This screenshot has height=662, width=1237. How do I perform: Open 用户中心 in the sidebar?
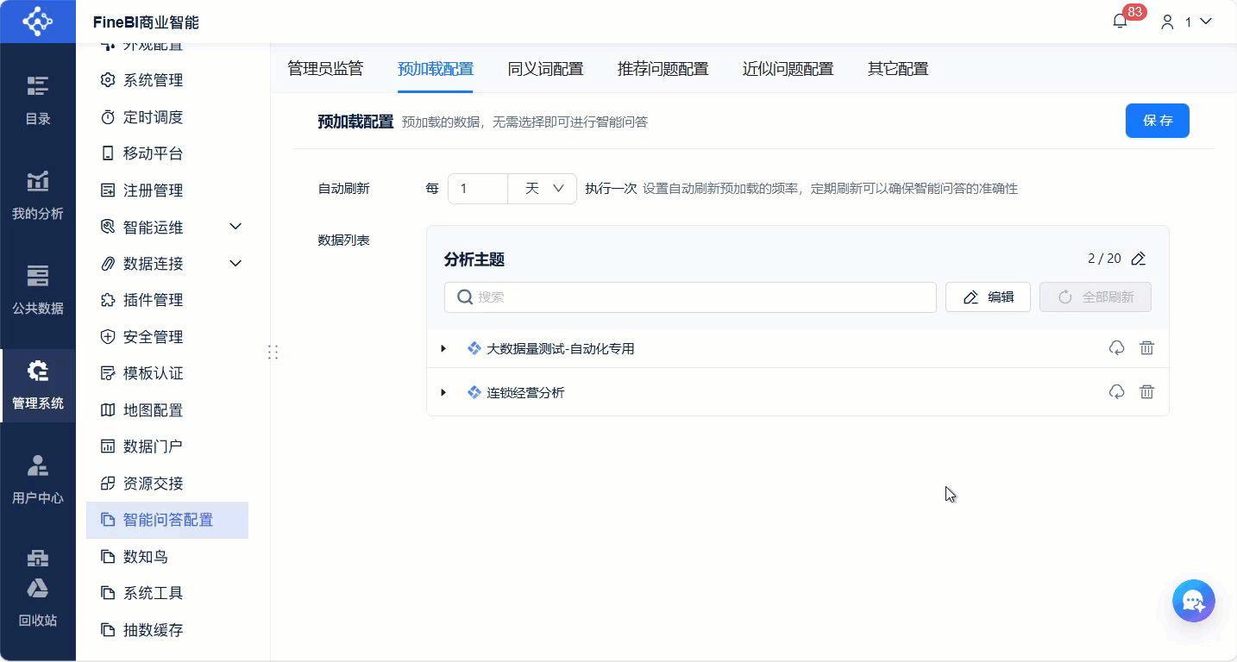tap(38, 479)
